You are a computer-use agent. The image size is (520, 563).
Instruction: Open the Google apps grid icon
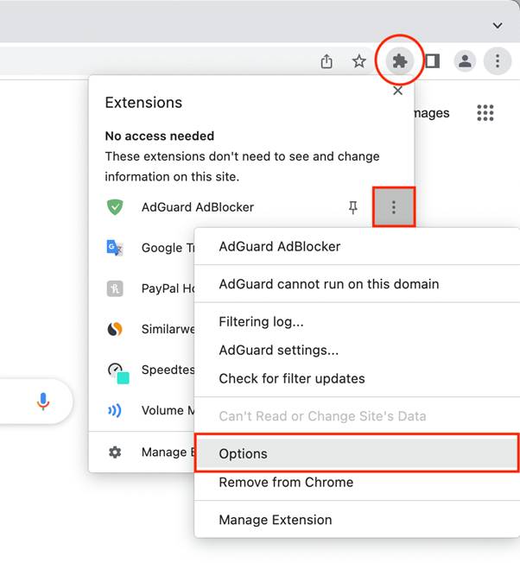(x=485, y=113)
